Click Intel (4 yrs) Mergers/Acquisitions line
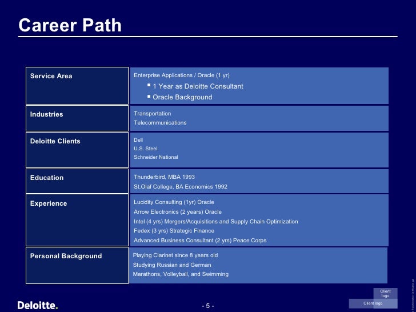Image resolution: width=416 pixels, height=312 pixels. [x=215, y=222]
